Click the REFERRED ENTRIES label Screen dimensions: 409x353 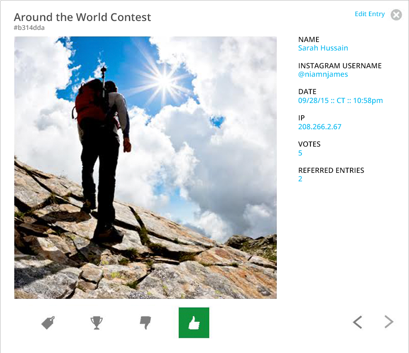click(331, 170)
